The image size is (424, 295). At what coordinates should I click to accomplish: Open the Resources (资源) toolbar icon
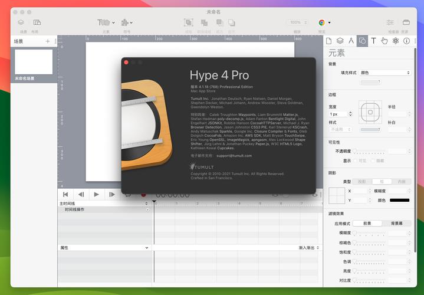pos(406,22)
